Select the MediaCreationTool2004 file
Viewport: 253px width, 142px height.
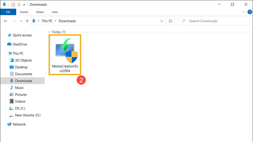(65, 55)
